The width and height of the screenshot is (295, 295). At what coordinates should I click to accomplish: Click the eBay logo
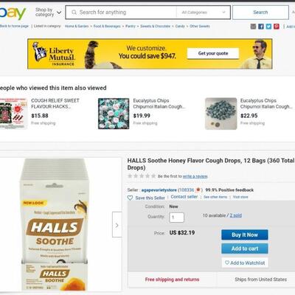click(13, 13)
